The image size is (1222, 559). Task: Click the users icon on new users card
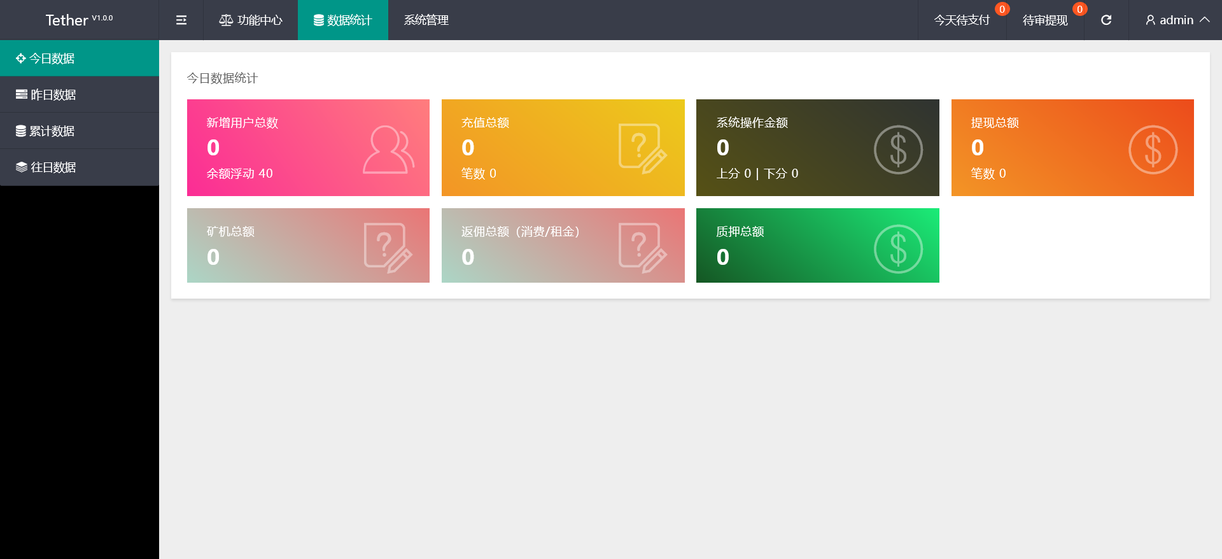[388, 150]
